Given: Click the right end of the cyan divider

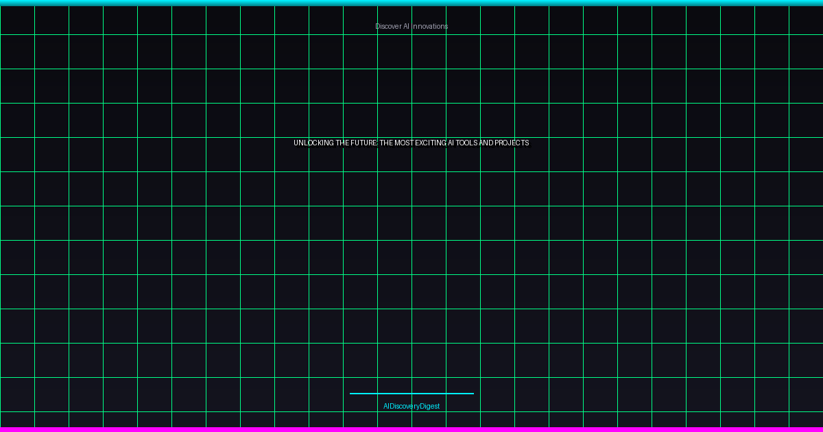Looking at the screenshot, I should [x=471, y=394].
